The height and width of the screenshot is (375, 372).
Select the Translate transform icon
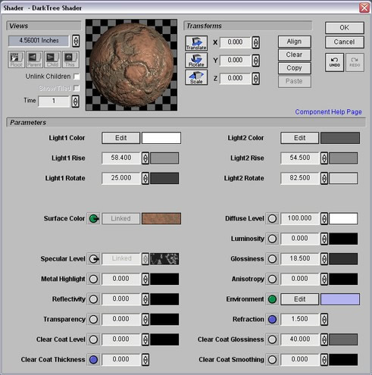[196, 43]
